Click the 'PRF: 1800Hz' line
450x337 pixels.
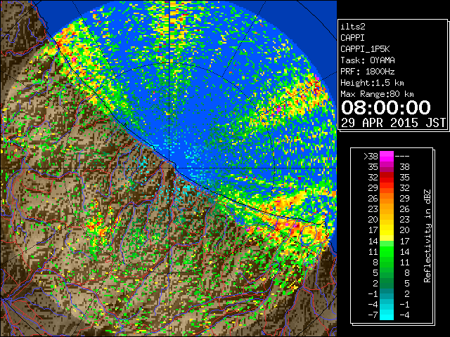pyautogui.click(x=368, y=72)
